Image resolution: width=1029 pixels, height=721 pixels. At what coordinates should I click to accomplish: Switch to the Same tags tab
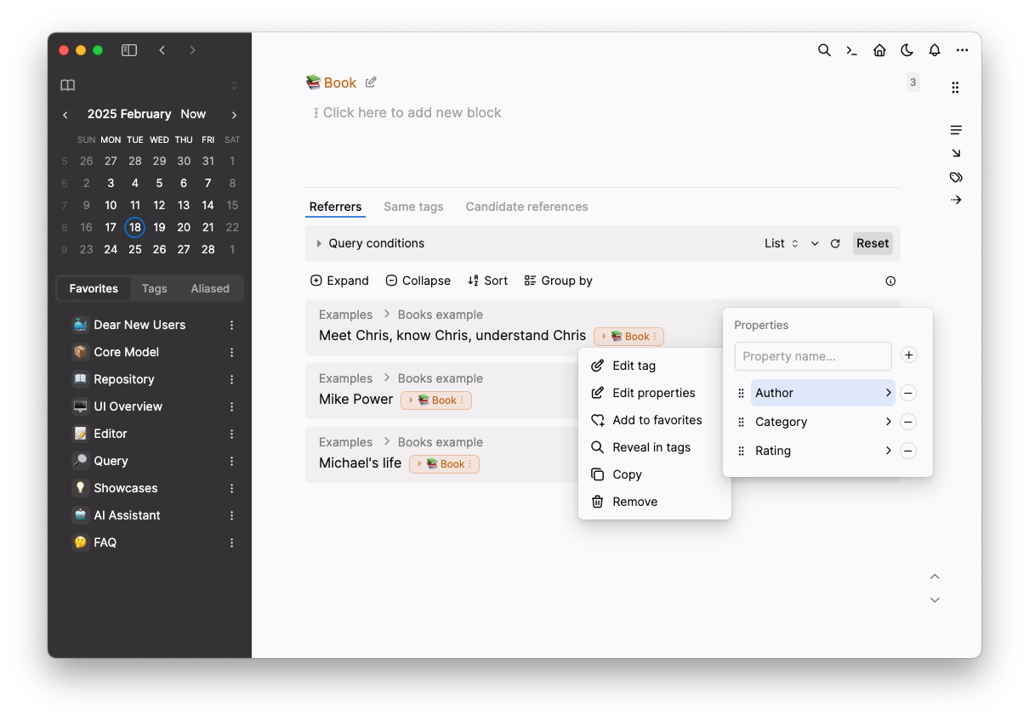click(x=413, y=207)
